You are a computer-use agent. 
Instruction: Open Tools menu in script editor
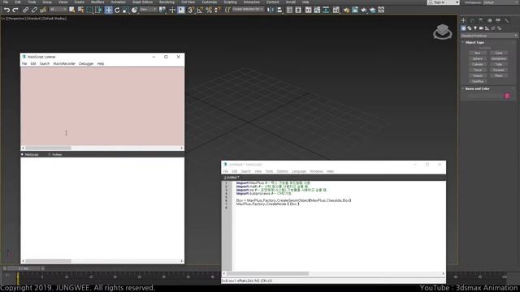(x=269, y=171)
